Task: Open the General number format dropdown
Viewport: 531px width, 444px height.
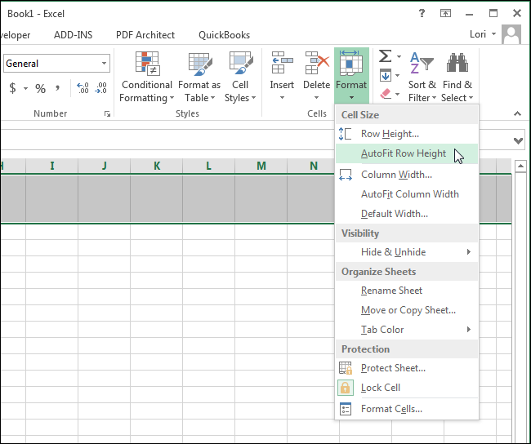Action: pos(105,64)
